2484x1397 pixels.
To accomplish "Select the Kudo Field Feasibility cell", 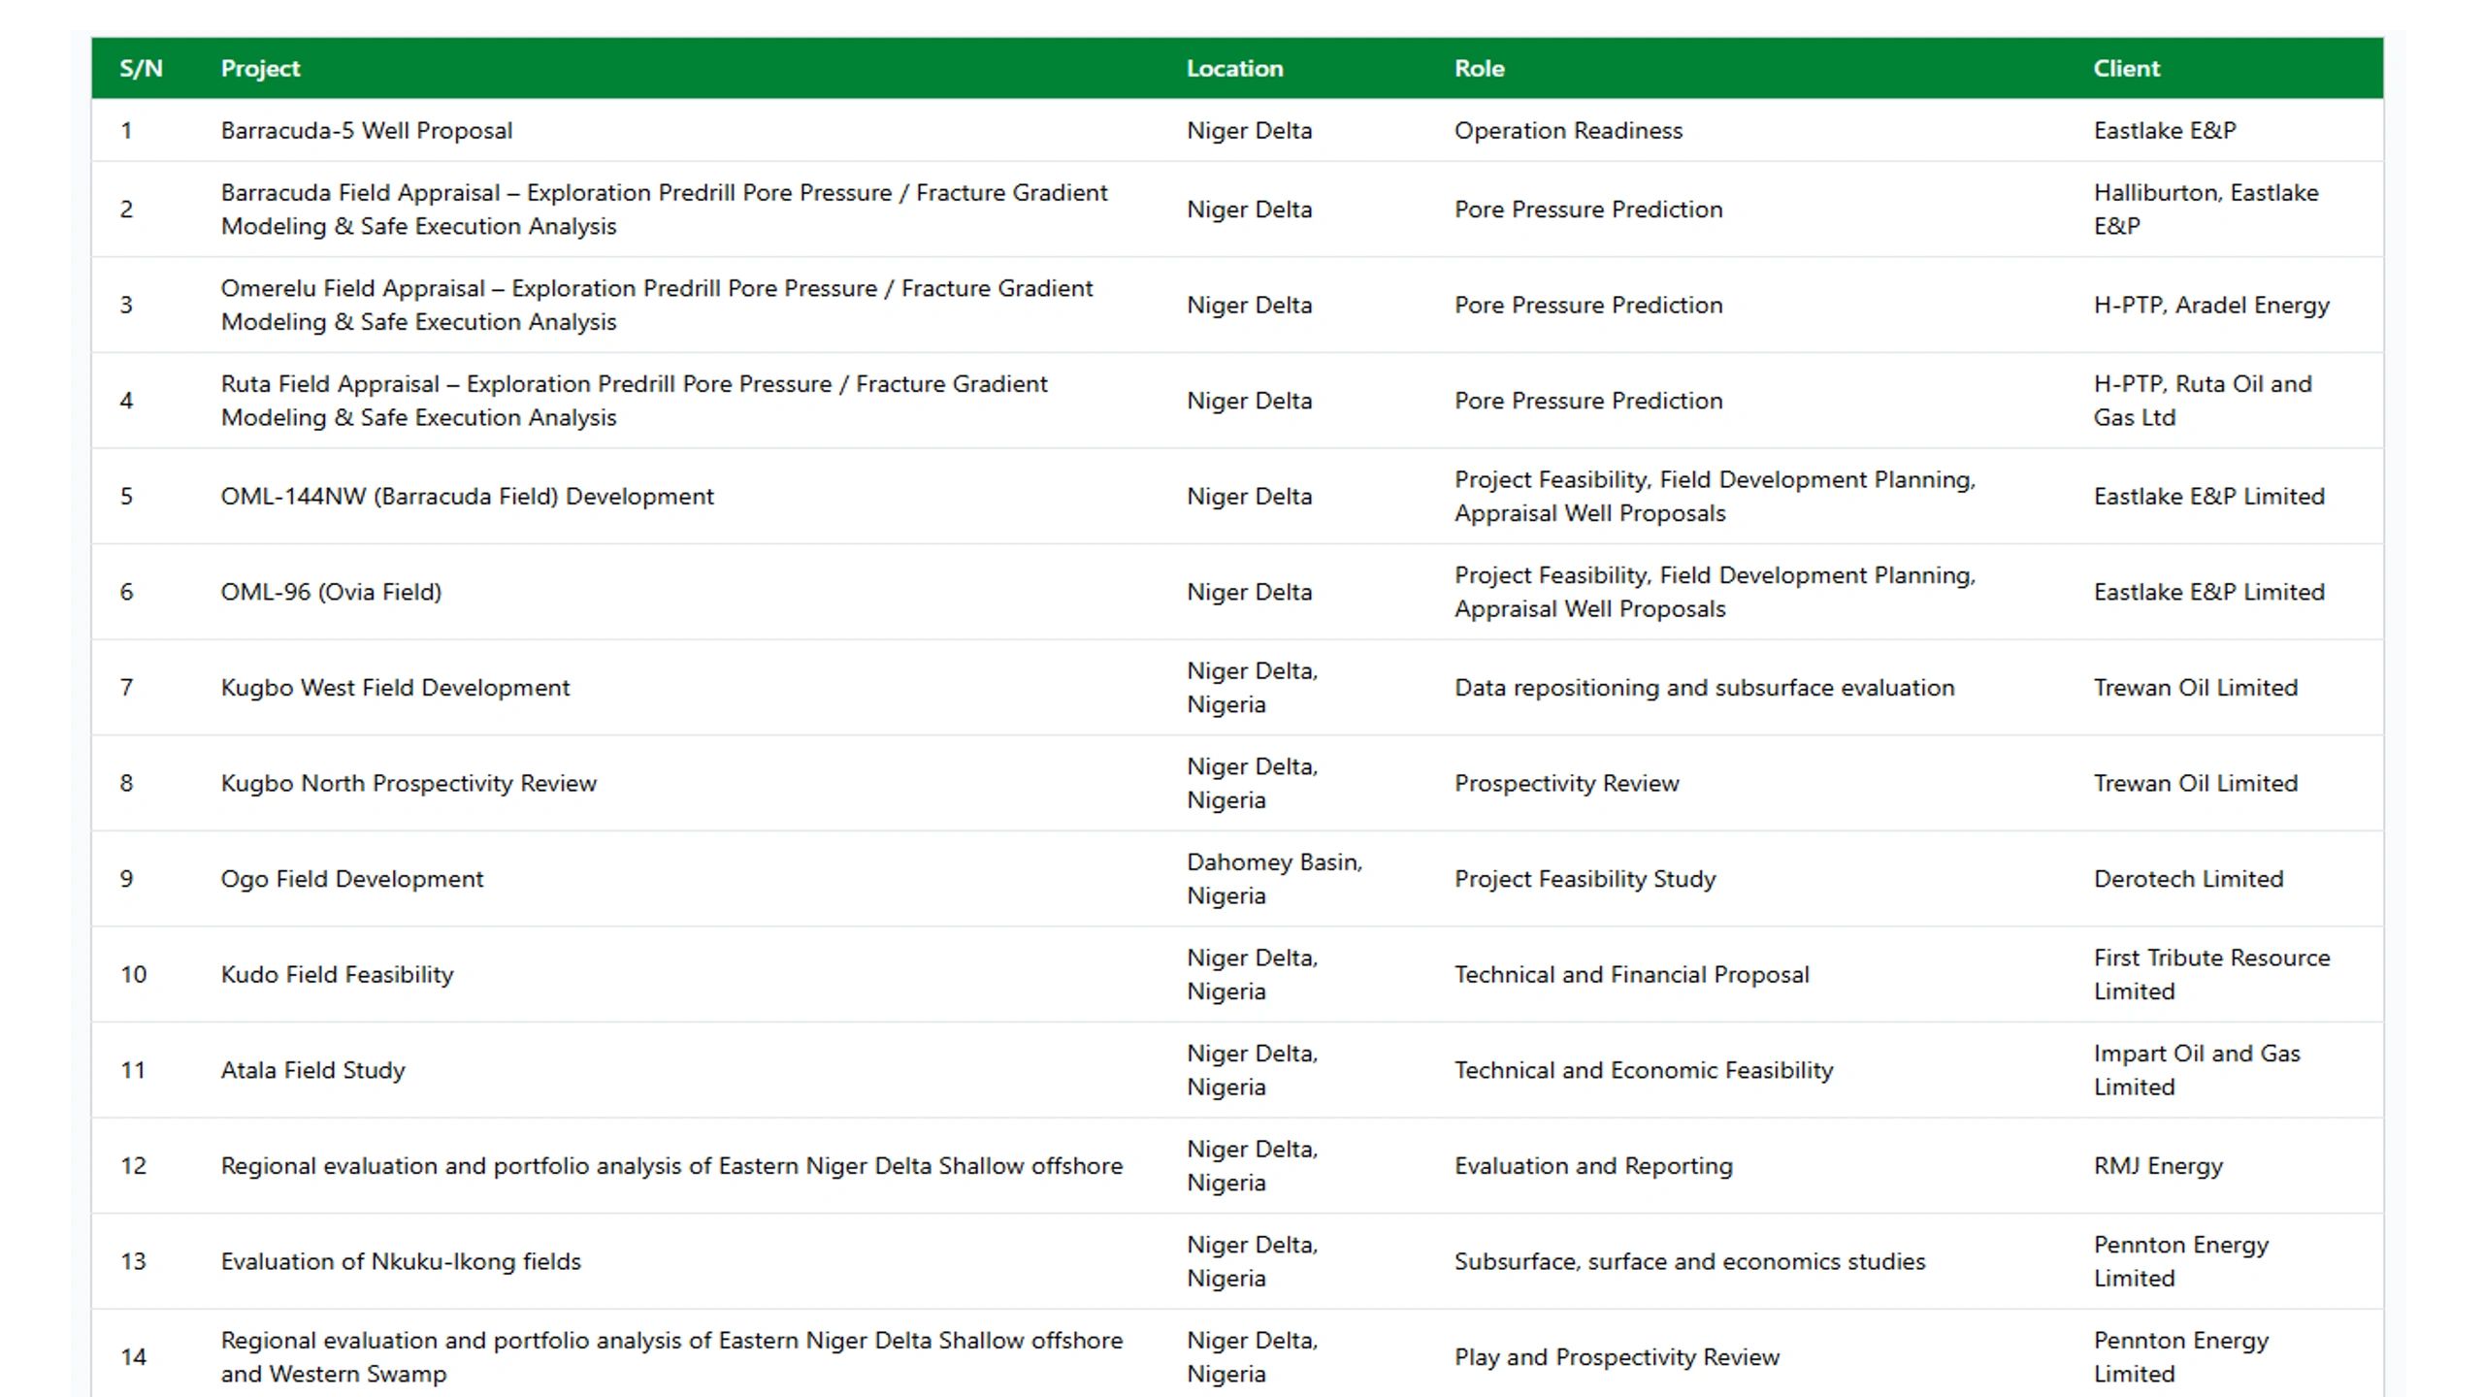I will pyautogui.click(x=337, y=974).
